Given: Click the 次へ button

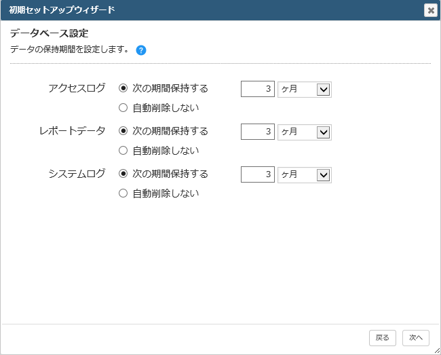Looking at the screenshot, I should pyautogui.click(x=416, y=338).
